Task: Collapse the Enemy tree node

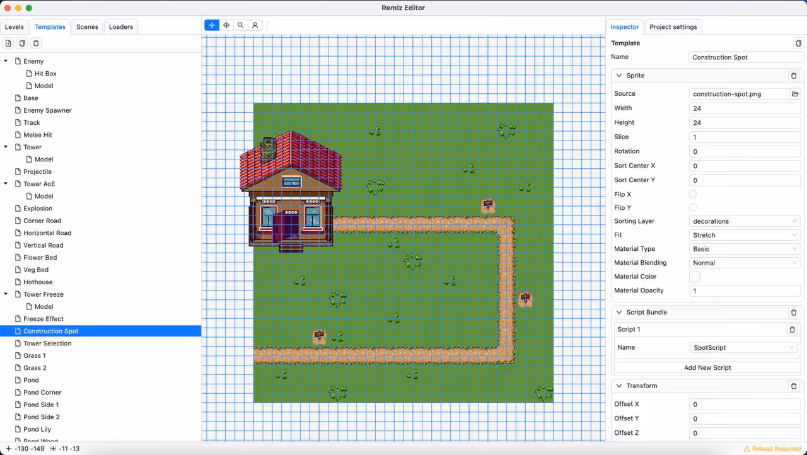Action: 6,61
